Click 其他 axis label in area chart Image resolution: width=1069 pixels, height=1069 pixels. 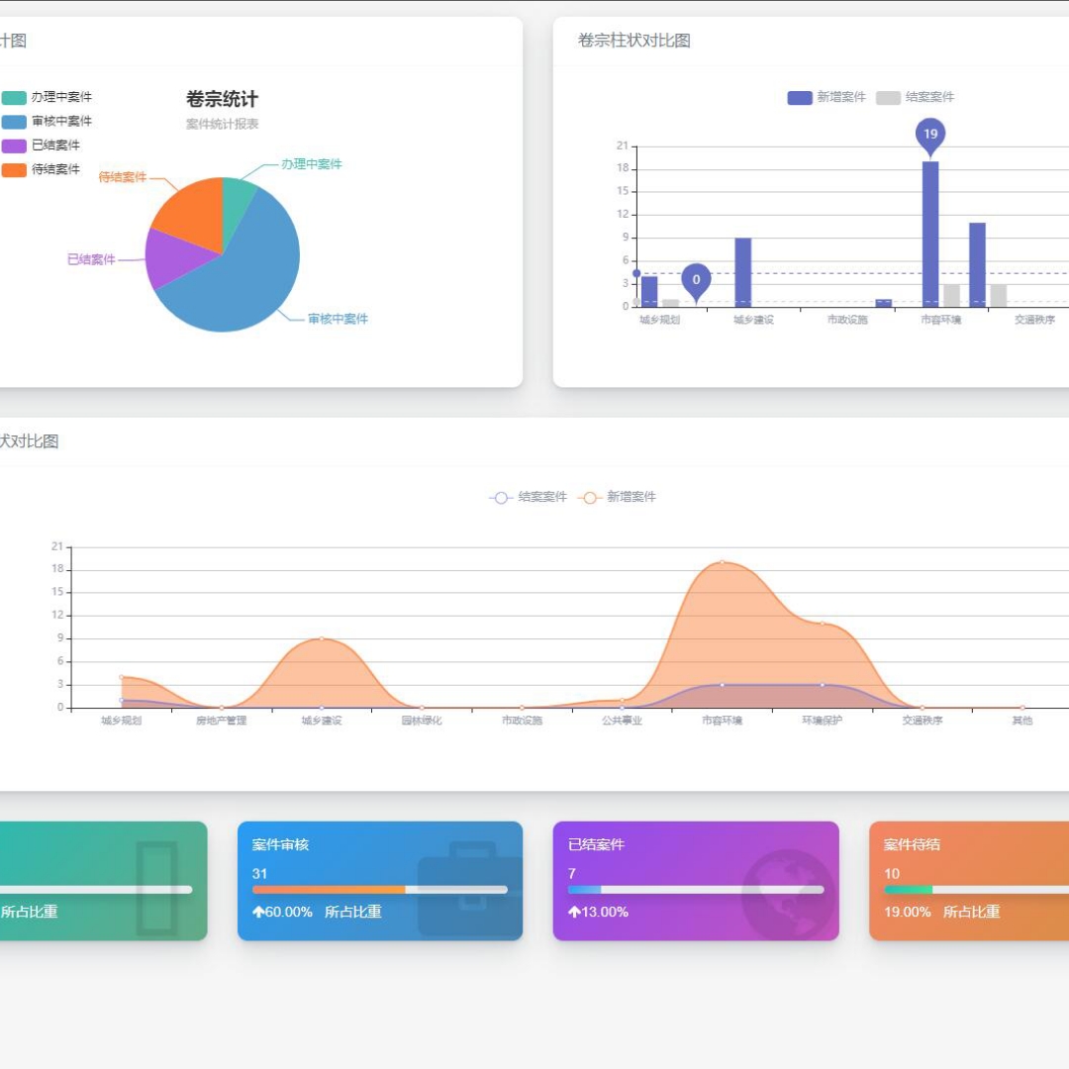pyautogui.click(x=1021, y=721)
